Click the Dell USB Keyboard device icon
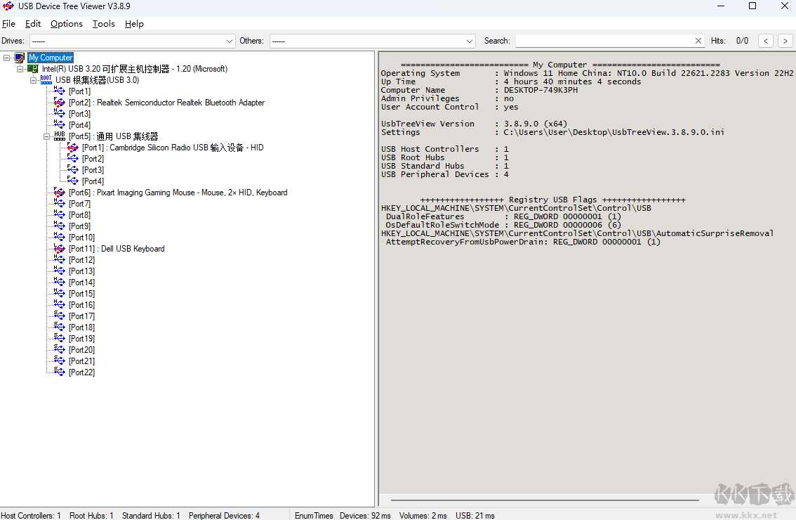 pos(59,248)
